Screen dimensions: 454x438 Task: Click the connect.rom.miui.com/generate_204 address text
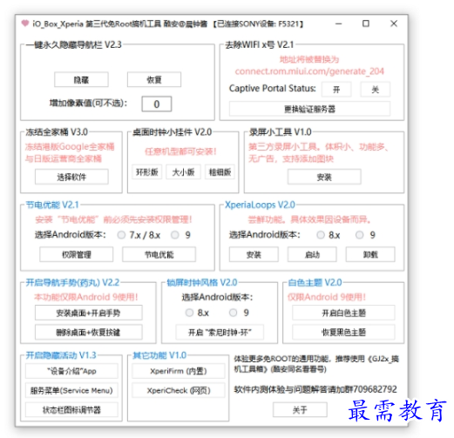tap(309, 71)
